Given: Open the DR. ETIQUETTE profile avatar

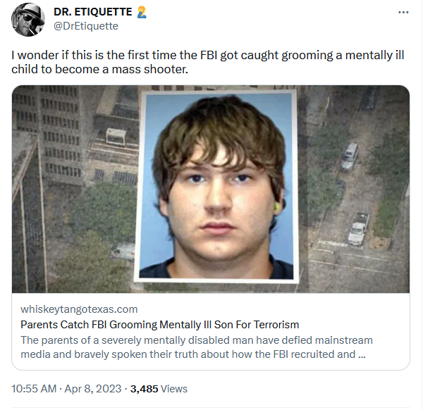Looking at the screenshot, I should pyautogui.click(x=27, y=20).
